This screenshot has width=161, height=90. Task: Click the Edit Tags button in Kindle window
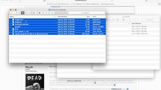point(136,20)
